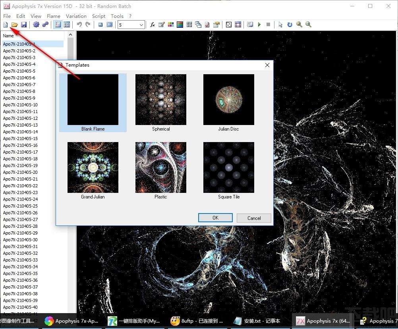Close the Templates dialog with X

coord(267,65)
